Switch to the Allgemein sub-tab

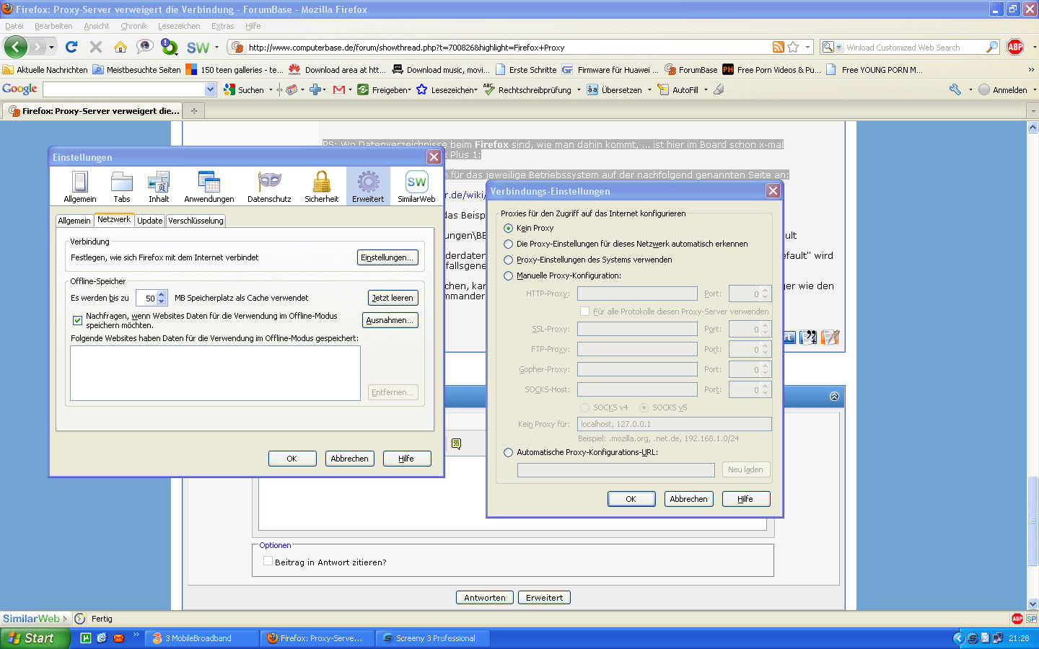tap(74, 221)
